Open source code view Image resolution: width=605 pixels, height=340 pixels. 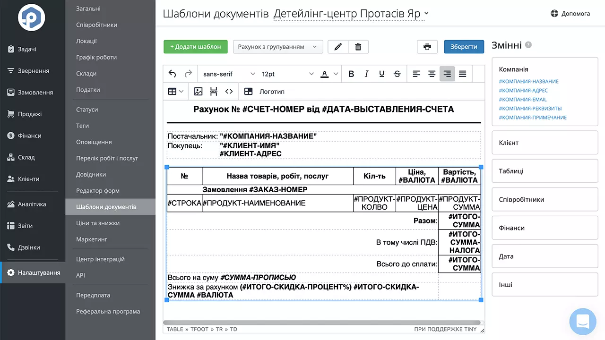pyautogui.click(x=229, y=91)
